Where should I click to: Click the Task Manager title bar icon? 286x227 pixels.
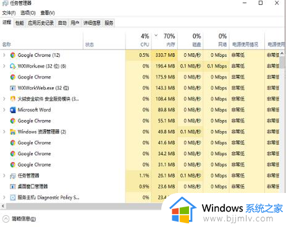point(5,3)
